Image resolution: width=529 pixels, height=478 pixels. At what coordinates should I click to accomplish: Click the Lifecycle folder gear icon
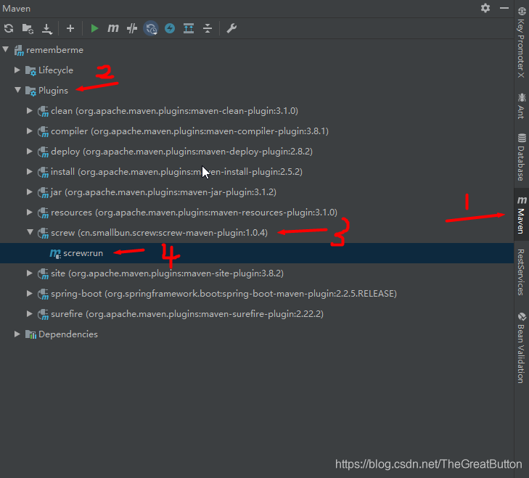point(30,71)
